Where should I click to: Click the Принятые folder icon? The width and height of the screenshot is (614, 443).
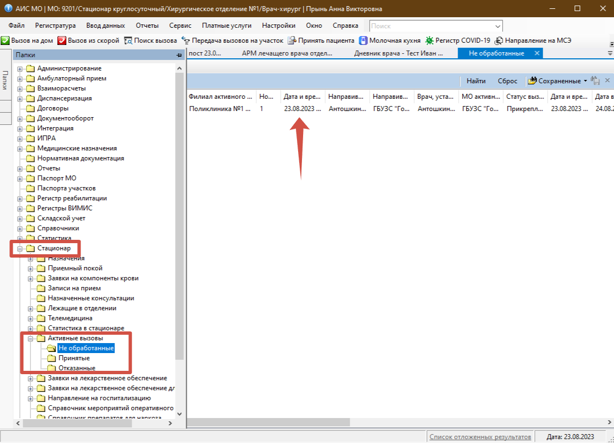point(51,358)
